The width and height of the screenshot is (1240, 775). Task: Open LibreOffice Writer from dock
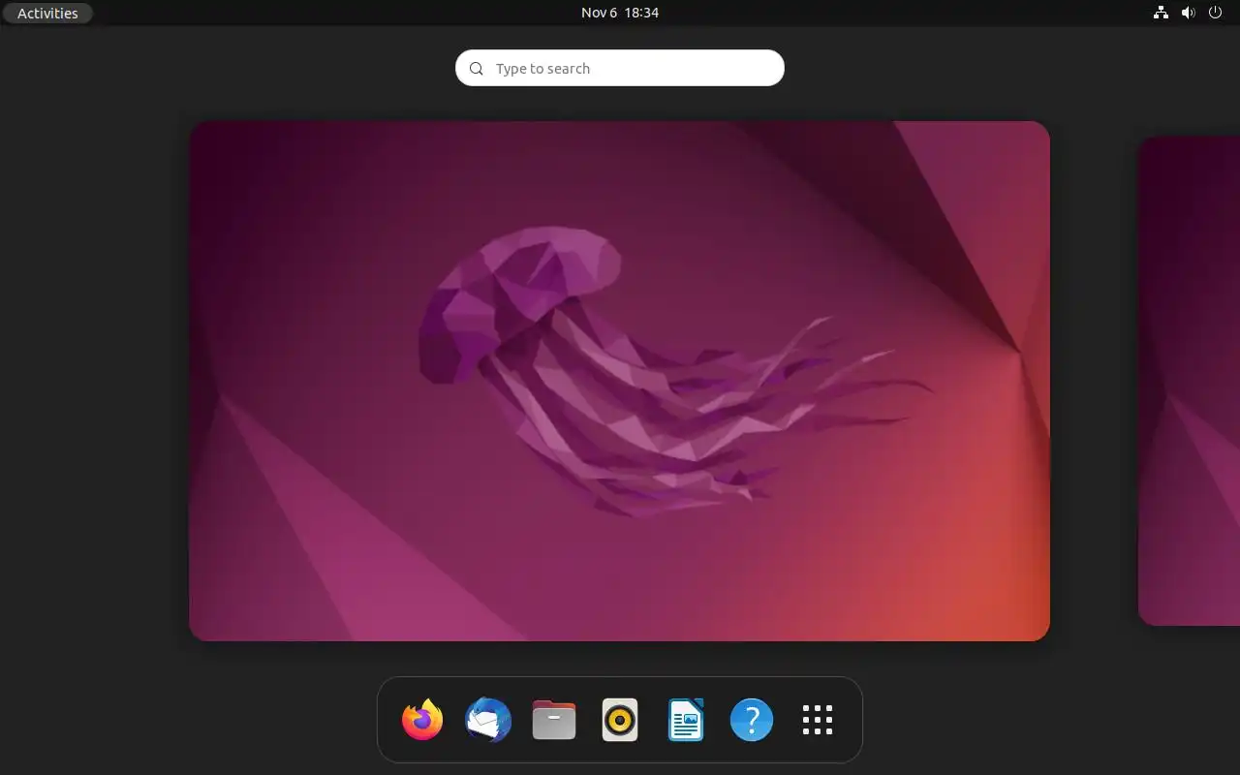tap(686, 720)
